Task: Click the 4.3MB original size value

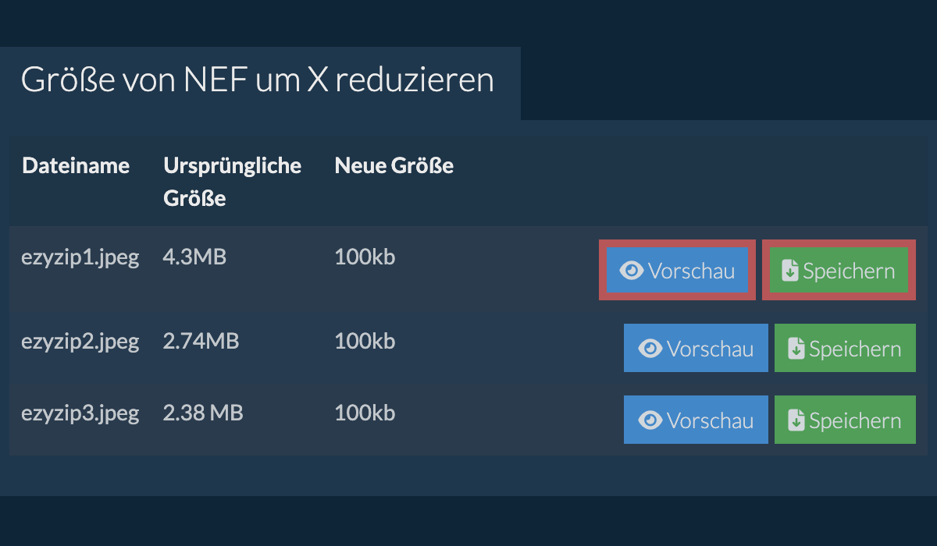Action: click(194, 257)
